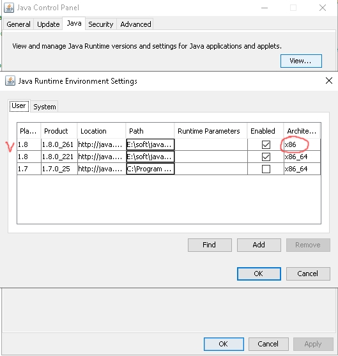The image size is (338, 356).
Task: Open the Update tab
Action: coord(49,24)
